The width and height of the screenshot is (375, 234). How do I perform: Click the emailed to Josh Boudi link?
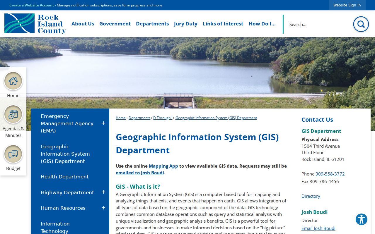[140, 173]
